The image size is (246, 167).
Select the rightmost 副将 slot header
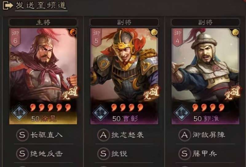click(205, 22)
